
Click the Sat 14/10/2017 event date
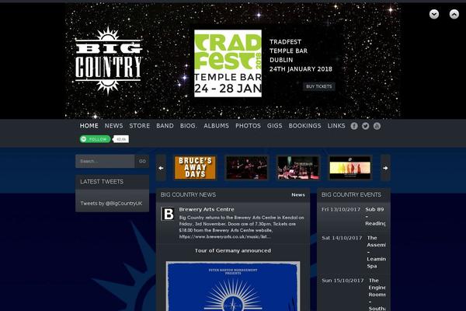click(x=342, y=238)
